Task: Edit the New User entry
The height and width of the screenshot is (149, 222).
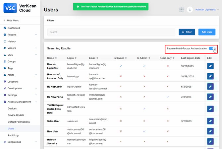Action: [210, 131]
